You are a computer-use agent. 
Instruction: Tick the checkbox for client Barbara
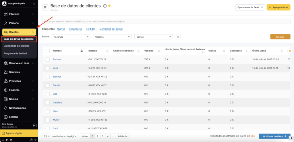[48, 60]
